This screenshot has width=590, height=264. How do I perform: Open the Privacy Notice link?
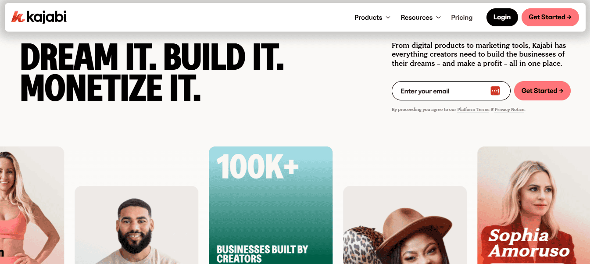tap(510, 110)
